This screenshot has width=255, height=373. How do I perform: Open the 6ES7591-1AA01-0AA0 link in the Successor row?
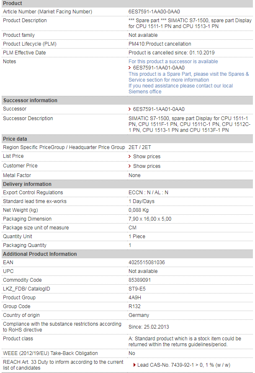coord(159,109)
